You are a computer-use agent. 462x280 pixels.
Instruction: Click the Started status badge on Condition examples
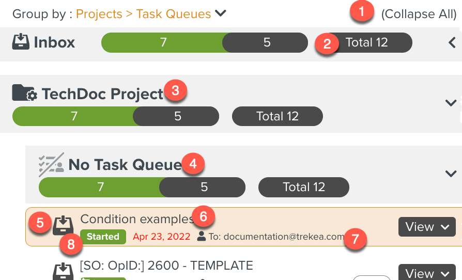point(103,237)
